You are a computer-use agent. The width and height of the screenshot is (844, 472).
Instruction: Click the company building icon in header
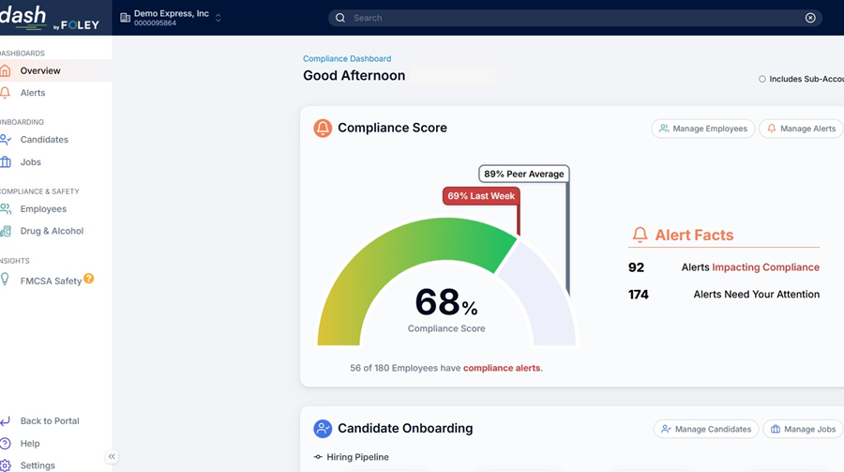click(x=126, y=18)
